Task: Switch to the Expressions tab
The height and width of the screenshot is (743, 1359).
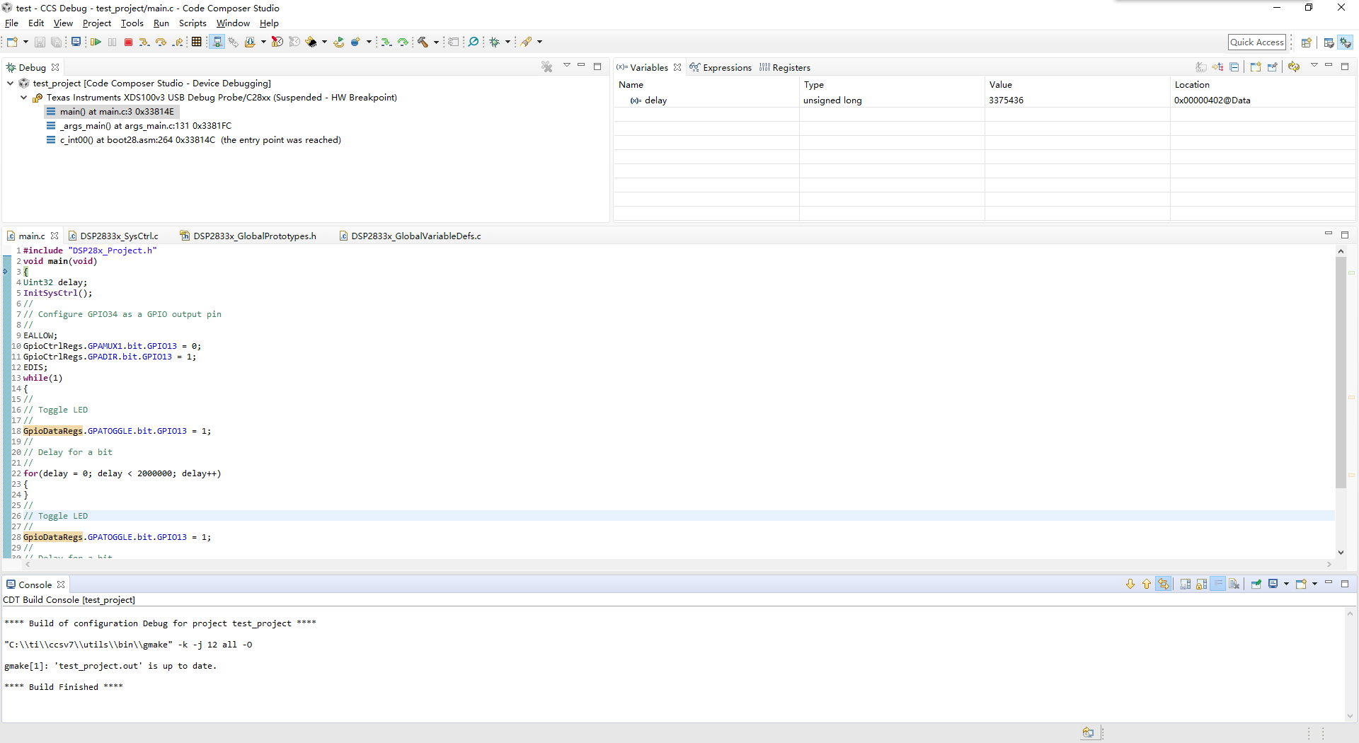Action: 721,67
